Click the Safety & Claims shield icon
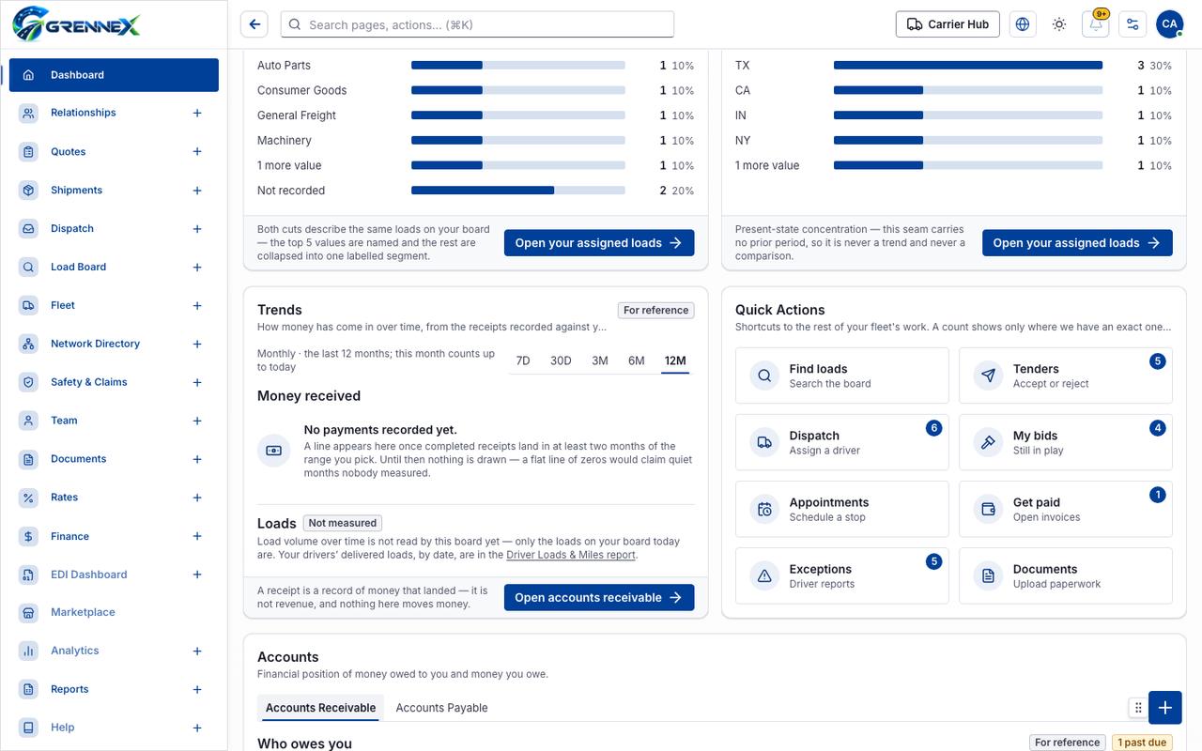 pos(29,382)
